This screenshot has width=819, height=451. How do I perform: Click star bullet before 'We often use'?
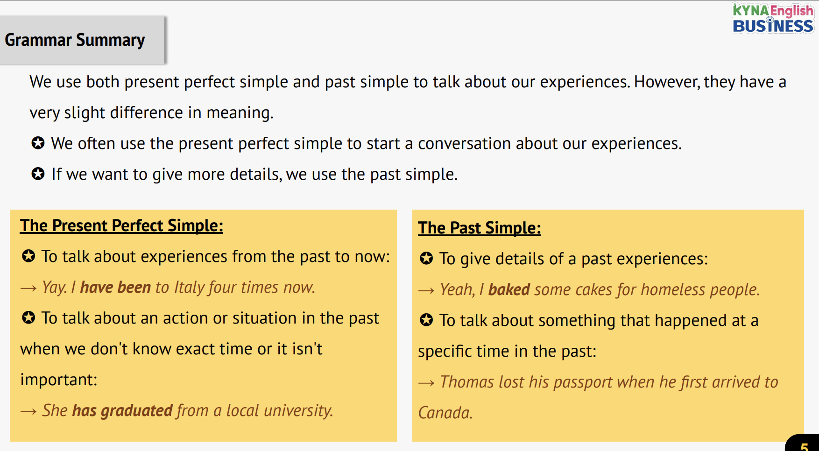tap(38, 143)
